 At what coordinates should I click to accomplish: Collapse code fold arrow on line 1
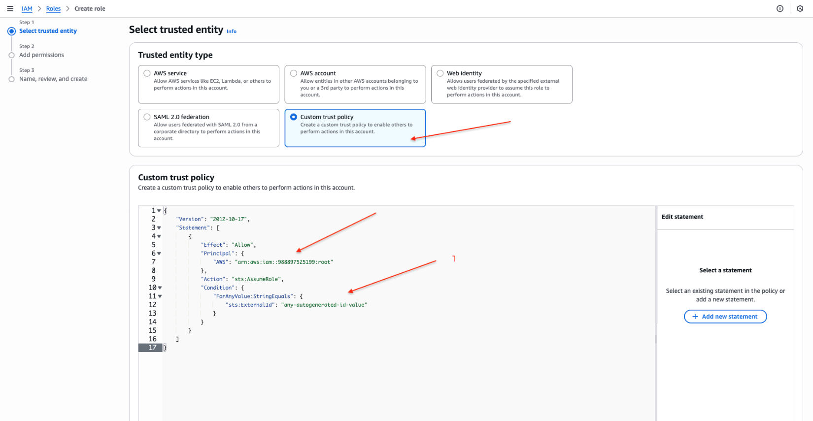point(159,211)
